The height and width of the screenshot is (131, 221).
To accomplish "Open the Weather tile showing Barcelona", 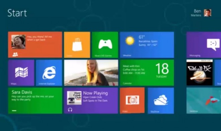I will pos(147,45).
